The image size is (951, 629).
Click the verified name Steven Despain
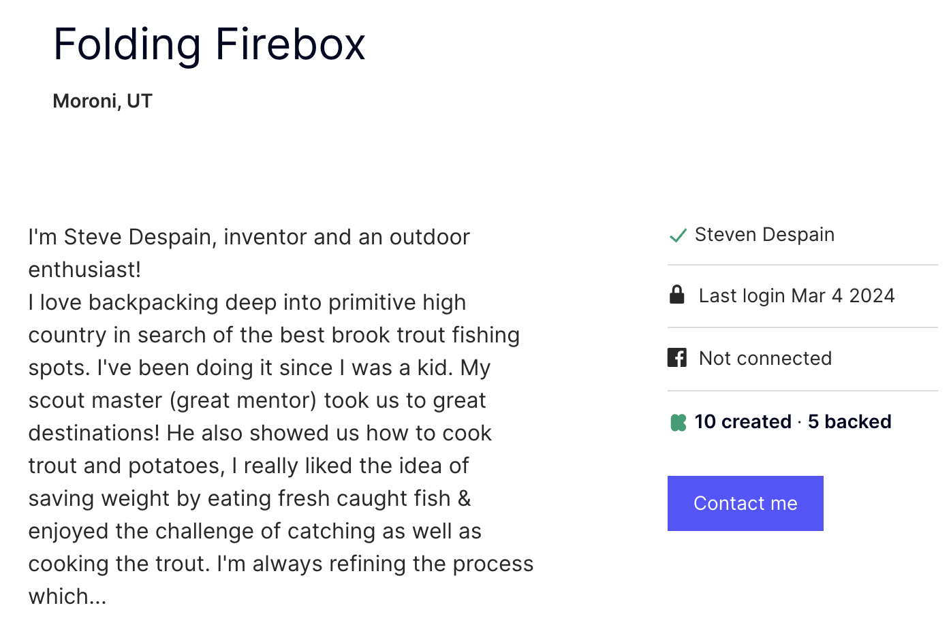click(x=764, y=235)
